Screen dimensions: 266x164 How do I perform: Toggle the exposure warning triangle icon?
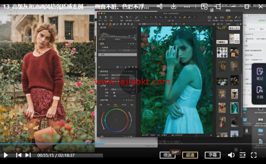pos(216,17)
